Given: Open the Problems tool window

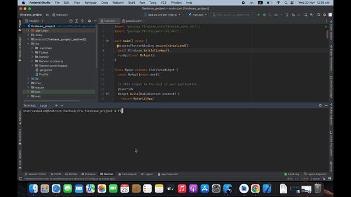Looking at the screenshot, I should pos(88,174).
